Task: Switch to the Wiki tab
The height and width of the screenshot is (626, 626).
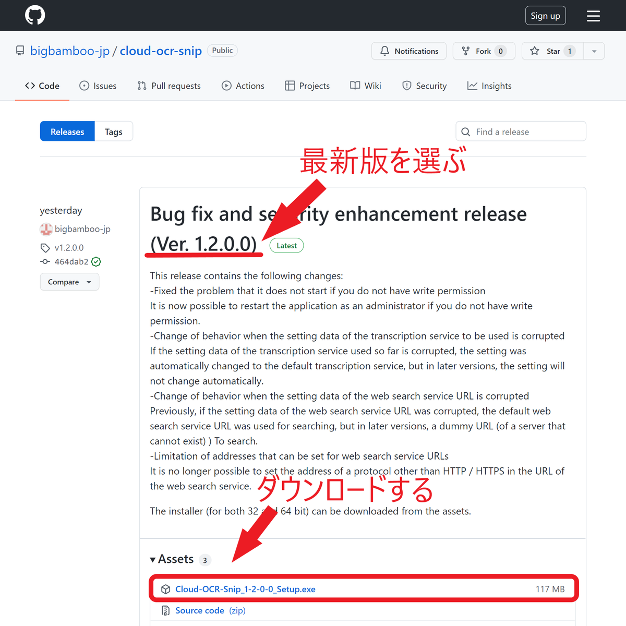Action: (x=365, y=86)
